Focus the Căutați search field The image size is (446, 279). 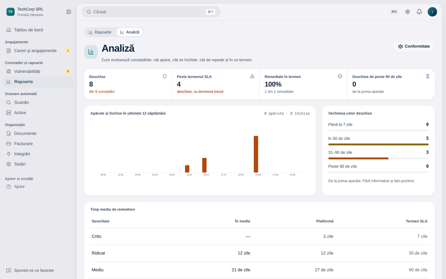pyautogui.click(x=151, y=12)
